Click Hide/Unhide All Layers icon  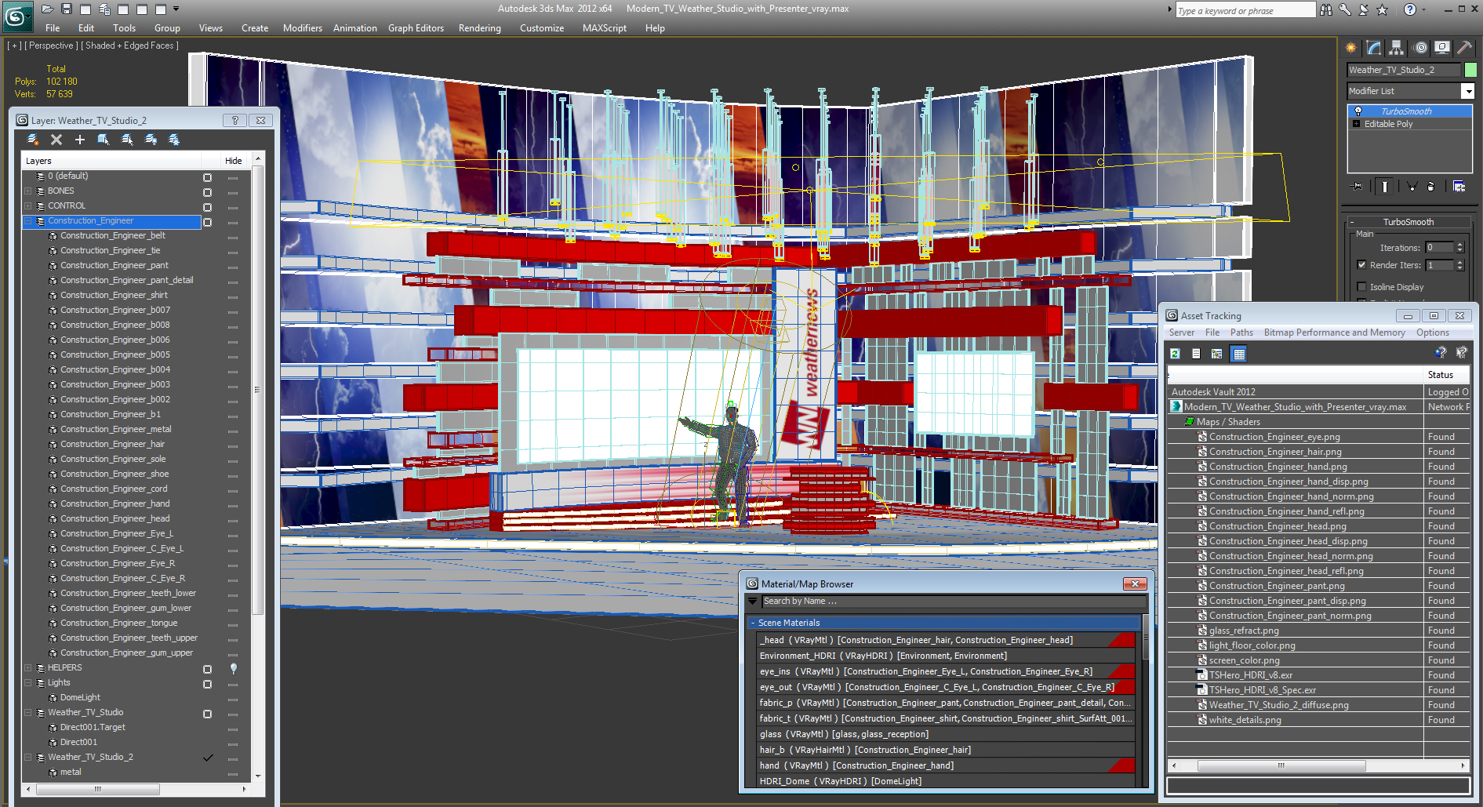pyautogui.click(x=151, y=140)
